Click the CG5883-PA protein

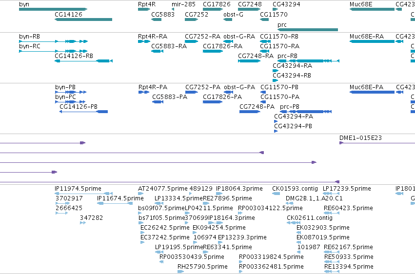click(x=158, y=102)
